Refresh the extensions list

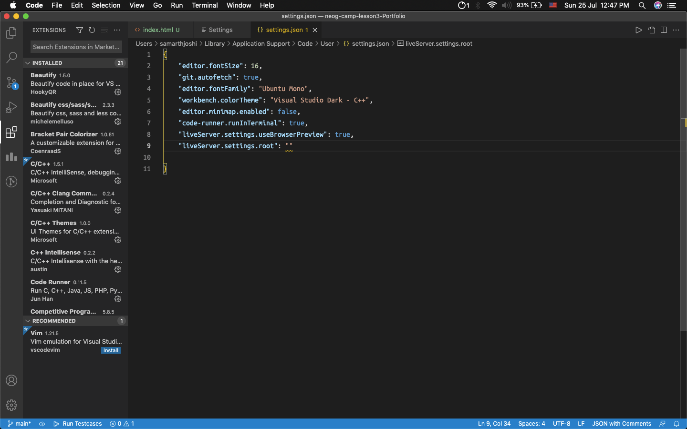92,30
